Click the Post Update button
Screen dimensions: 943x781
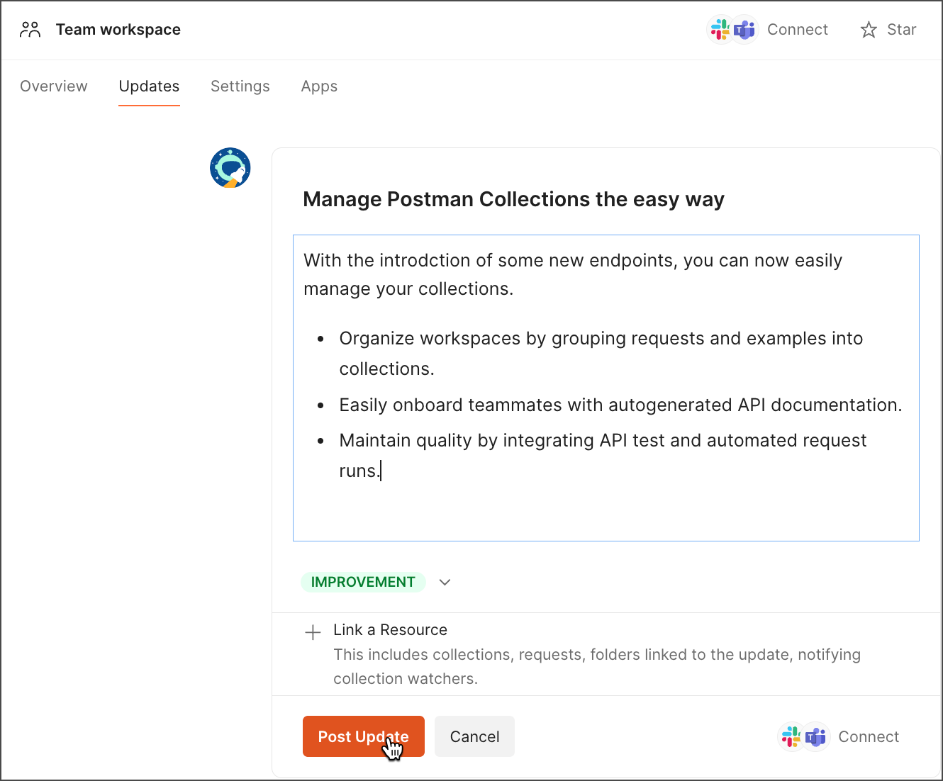coord(363,736)
